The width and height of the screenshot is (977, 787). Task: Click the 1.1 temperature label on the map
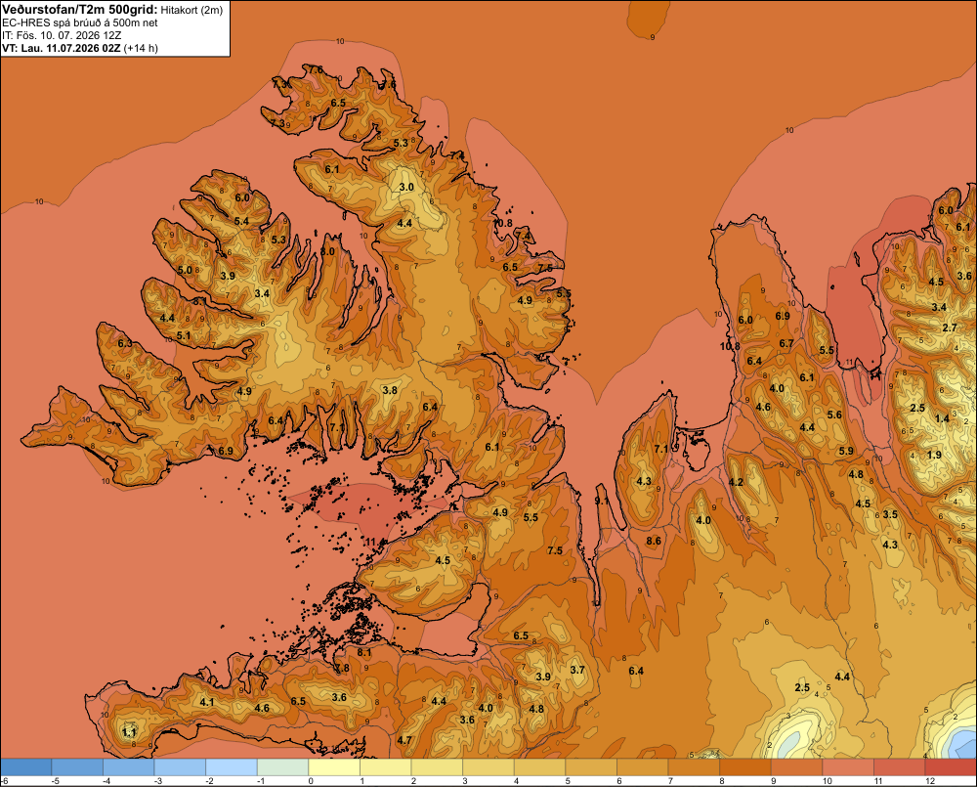[x=129, y=732]
